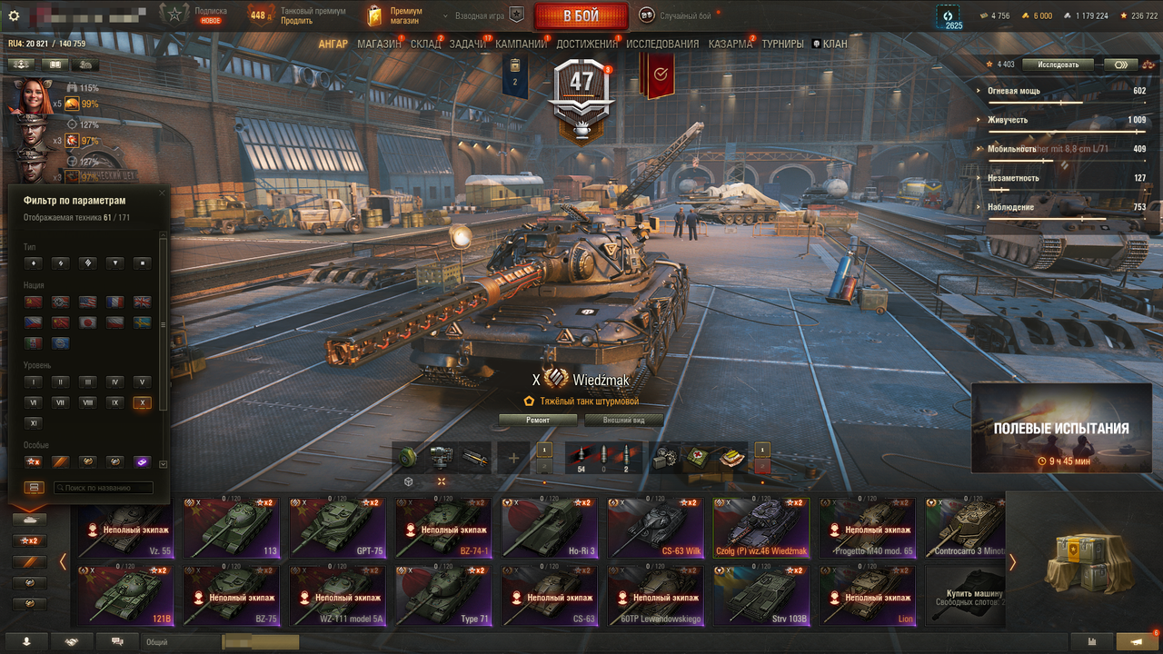The width and height of the screenshot is (1163, 654).
Task: Toggle the tier X level filter
Action: tap(141, 402)
